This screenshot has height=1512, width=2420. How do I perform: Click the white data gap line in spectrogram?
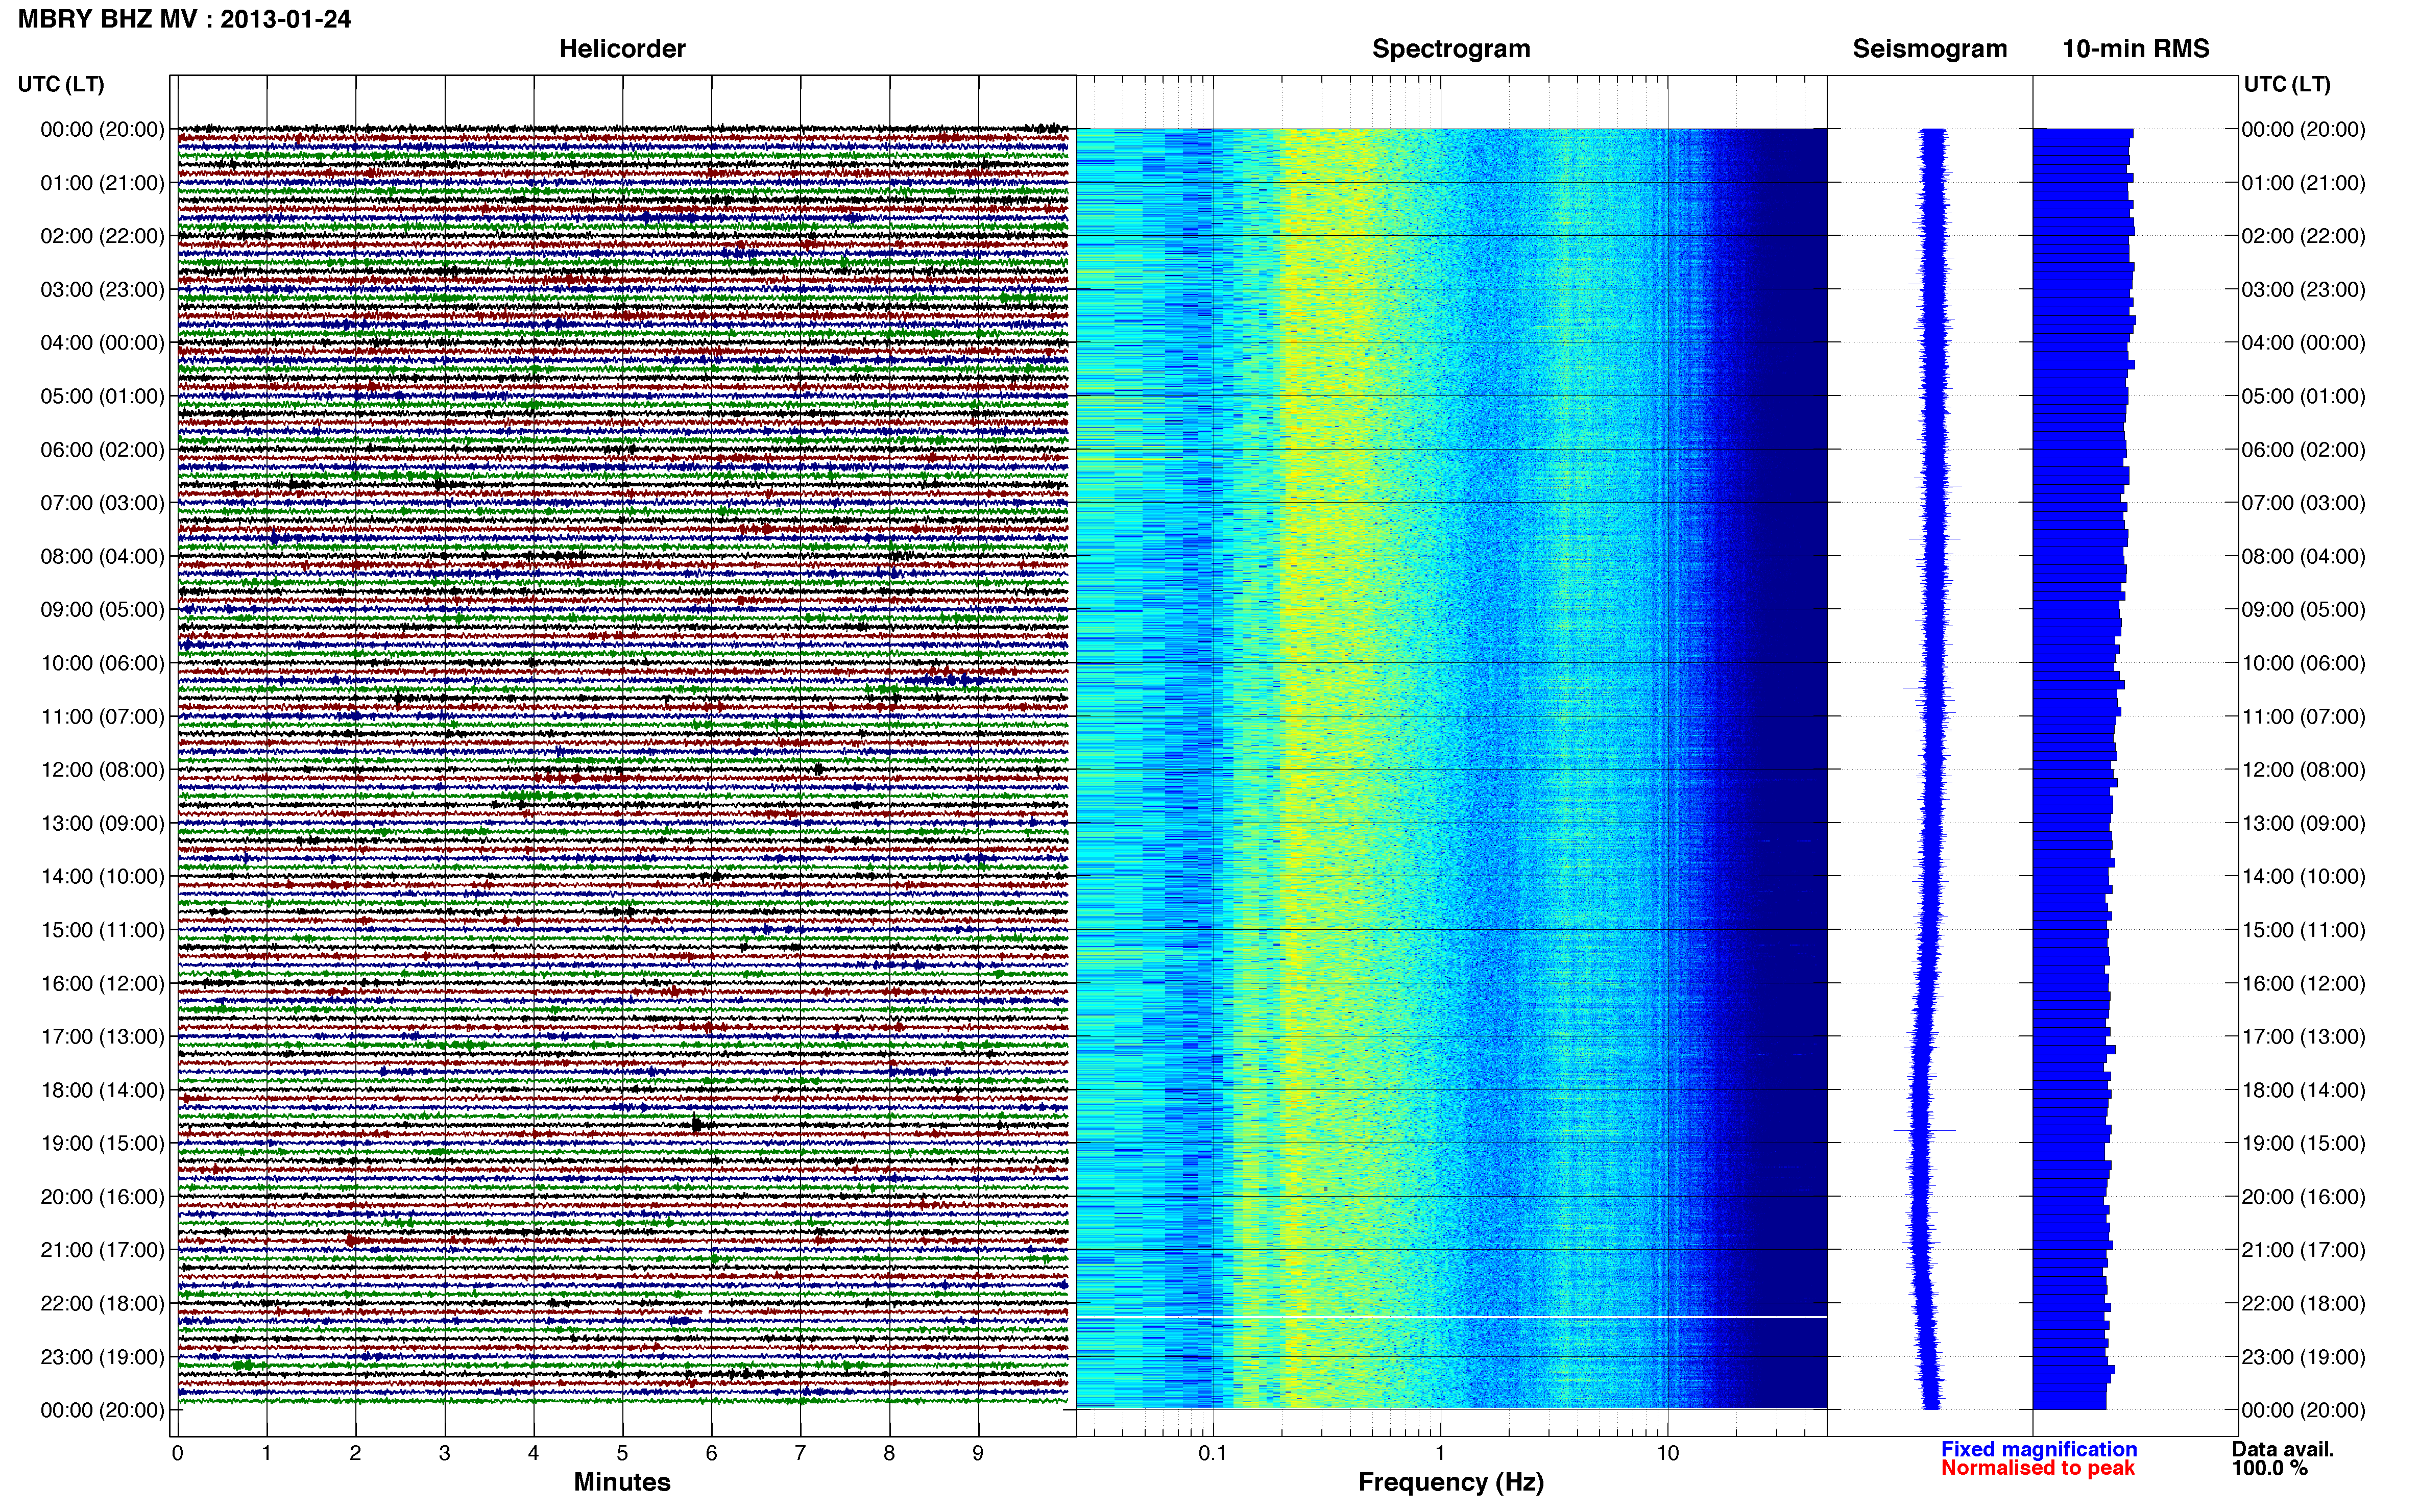(1451, 1317)
